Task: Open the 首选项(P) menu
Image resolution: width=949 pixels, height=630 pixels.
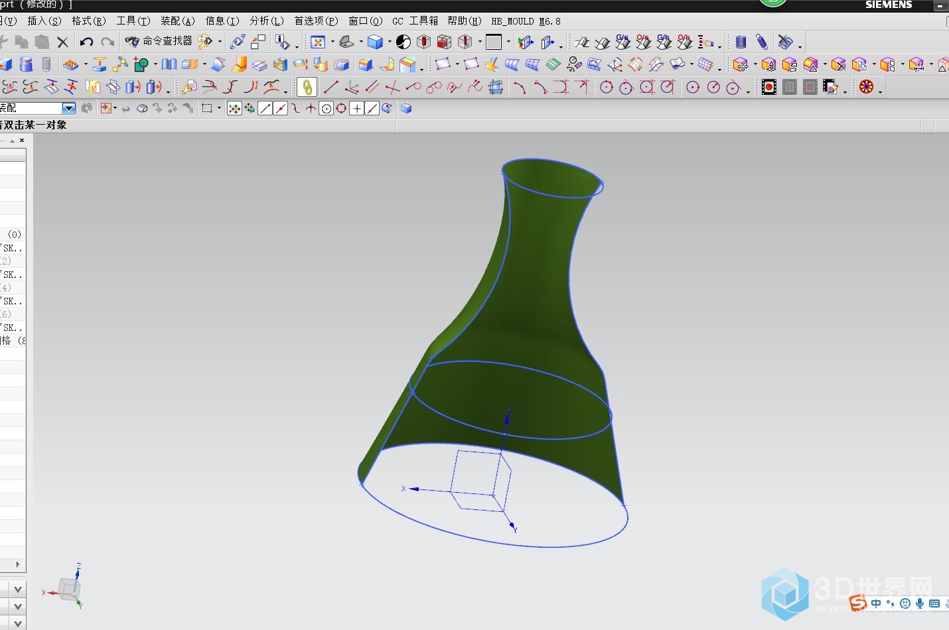Action: point(316,21)
